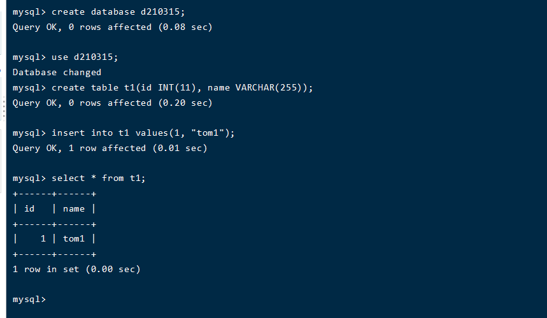
Task: Click the bottom border of the result table
Action: [54, 254]
